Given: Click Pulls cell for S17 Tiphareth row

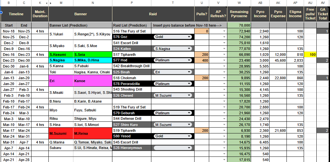Looking at the screenshot, I should point(202,55).
